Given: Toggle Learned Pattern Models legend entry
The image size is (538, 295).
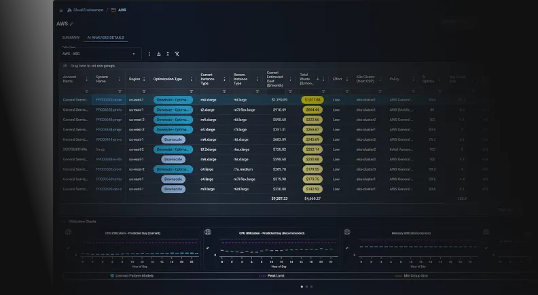Looking at the screenshot, I should tap(132, 276).
